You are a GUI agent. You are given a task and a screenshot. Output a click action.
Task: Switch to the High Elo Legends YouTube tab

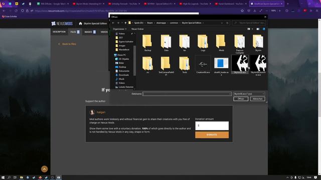click(x=195, y=3)
